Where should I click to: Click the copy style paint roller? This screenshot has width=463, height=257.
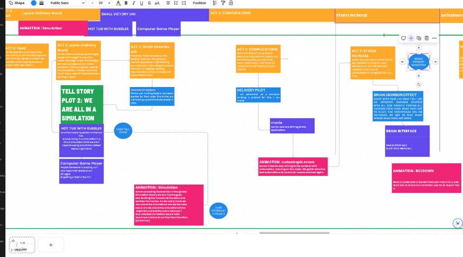tap(223, 3)
